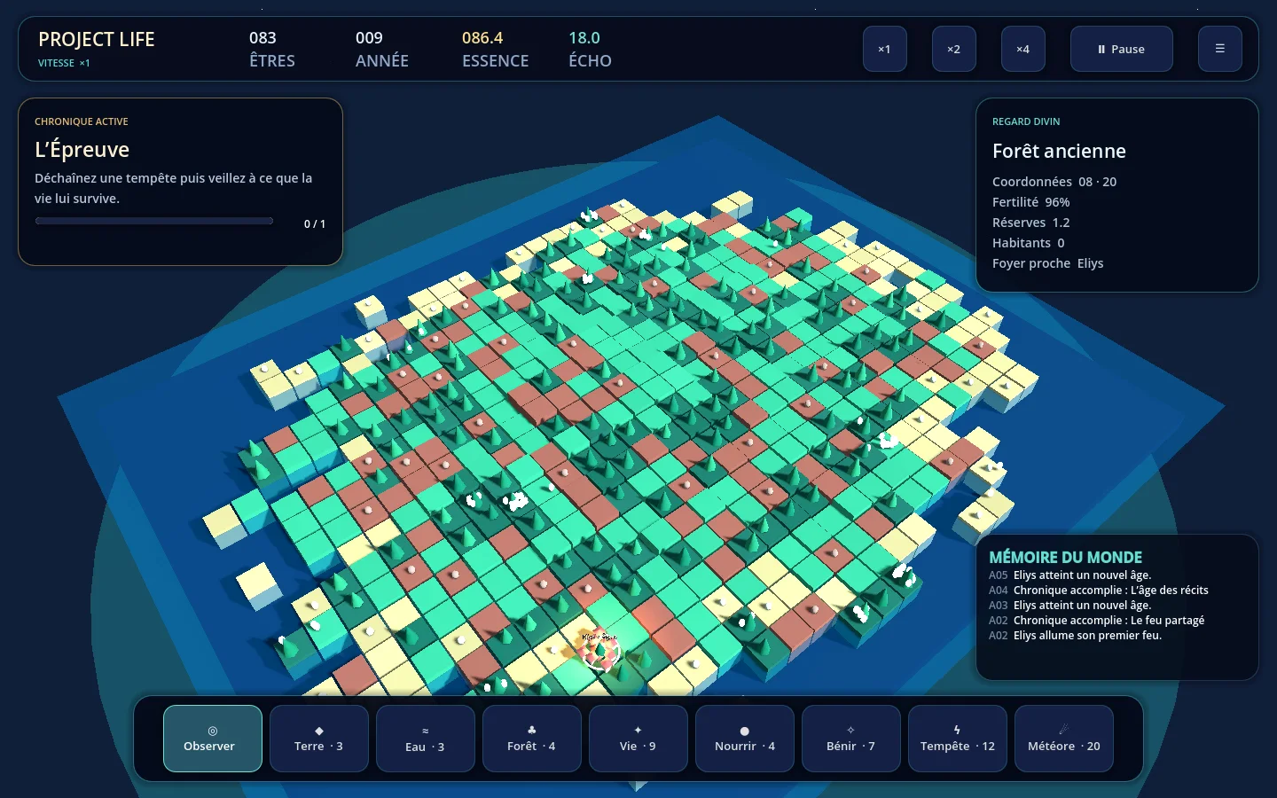
Task: Click the Eliys campfire settlement on the map
Action: point(599,650)
